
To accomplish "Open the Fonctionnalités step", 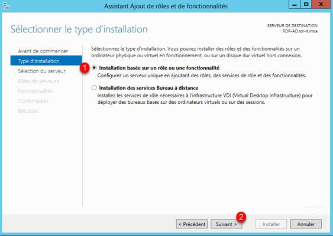I will pyautogui.click(x=35, y=91).
